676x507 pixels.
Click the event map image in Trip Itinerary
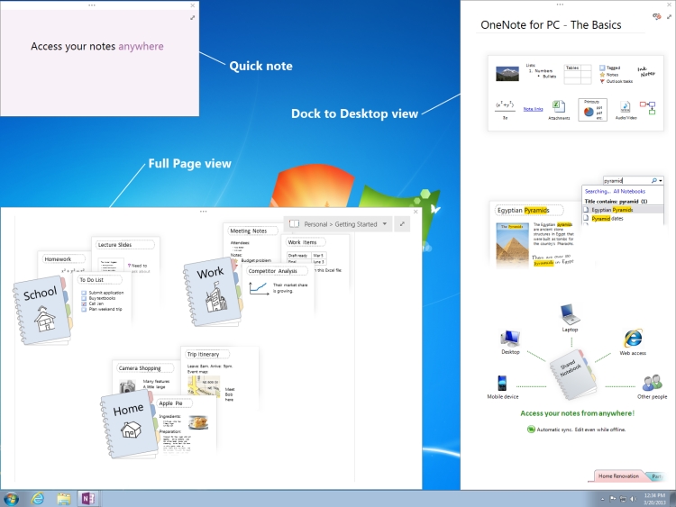click(204, 385)
